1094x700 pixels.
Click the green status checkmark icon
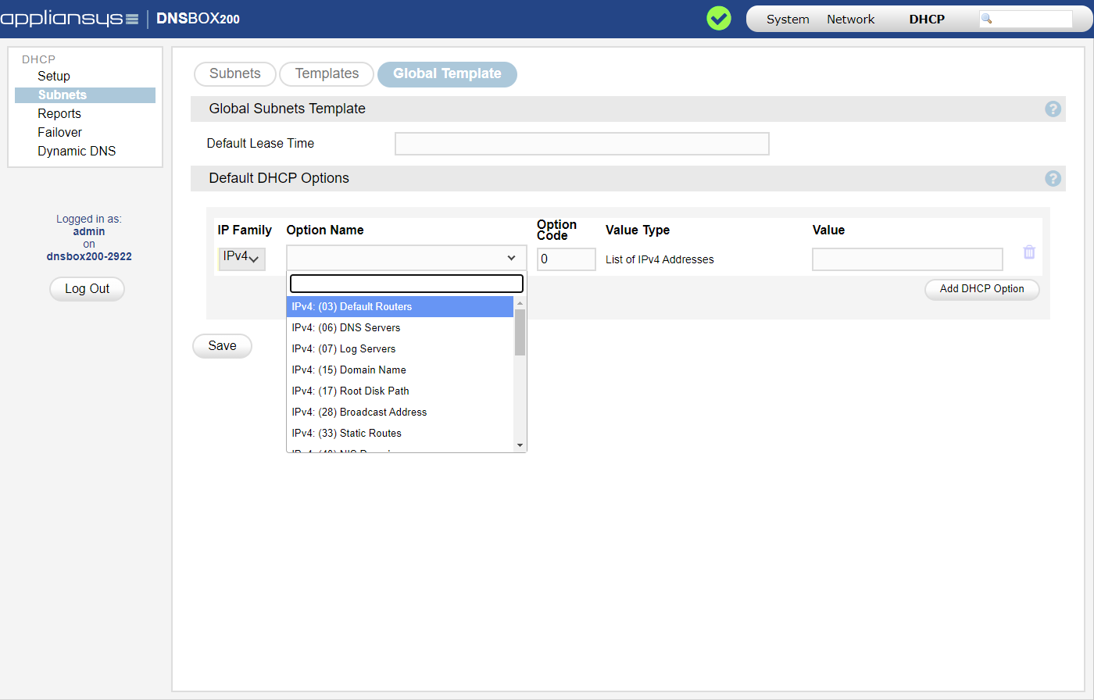[718, 19]
